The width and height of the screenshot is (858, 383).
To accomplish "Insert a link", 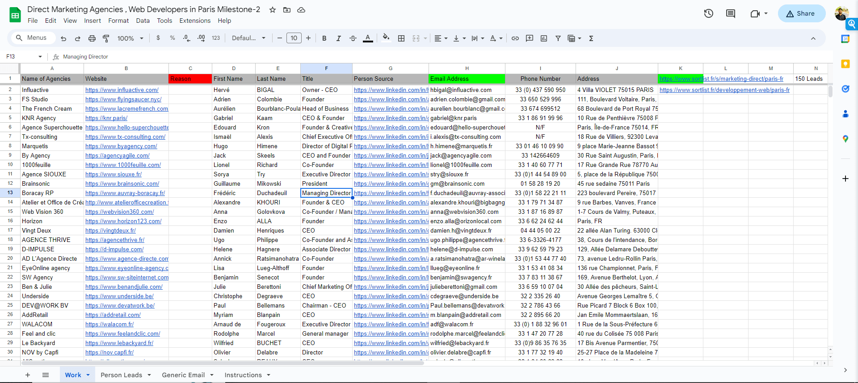I will pos(515,38).
